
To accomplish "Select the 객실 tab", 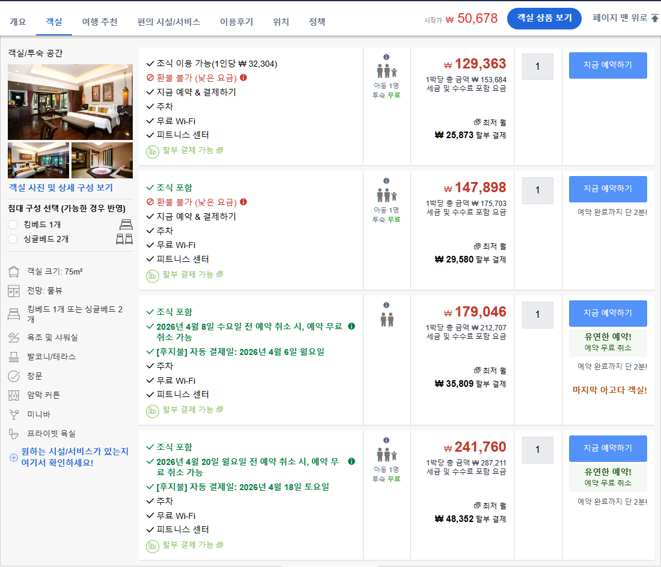I will [x=54, y=22].
